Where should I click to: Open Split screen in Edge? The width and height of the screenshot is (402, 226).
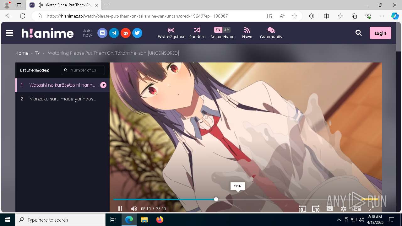tap(326, 16)
